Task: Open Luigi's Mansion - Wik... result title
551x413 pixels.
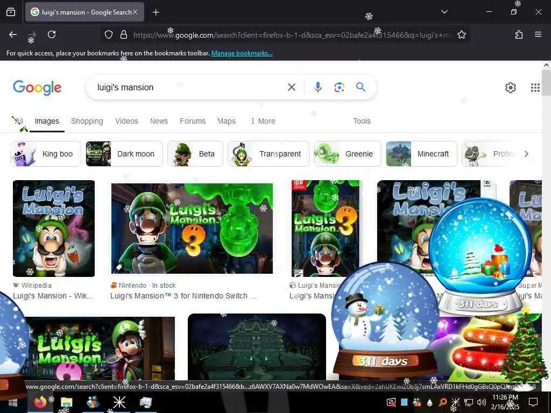Action: [53, 296]
